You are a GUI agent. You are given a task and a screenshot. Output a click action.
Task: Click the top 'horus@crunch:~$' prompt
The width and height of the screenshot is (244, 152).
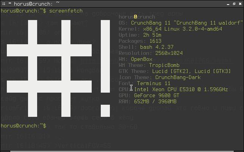point(23,11)
